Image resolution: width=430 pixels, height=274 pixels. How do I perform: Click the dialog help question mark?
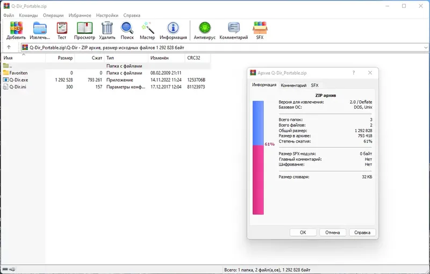(354, 73)
